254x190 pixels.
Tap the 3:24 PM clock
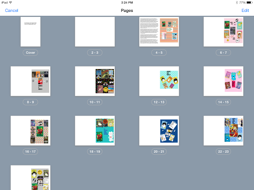point(127,2)
